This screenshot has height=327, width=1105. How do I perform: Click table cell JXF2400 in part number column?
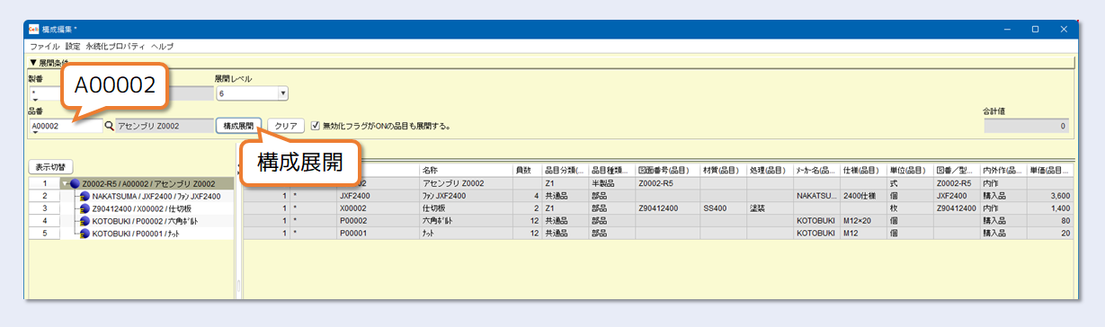coord(378,195)
